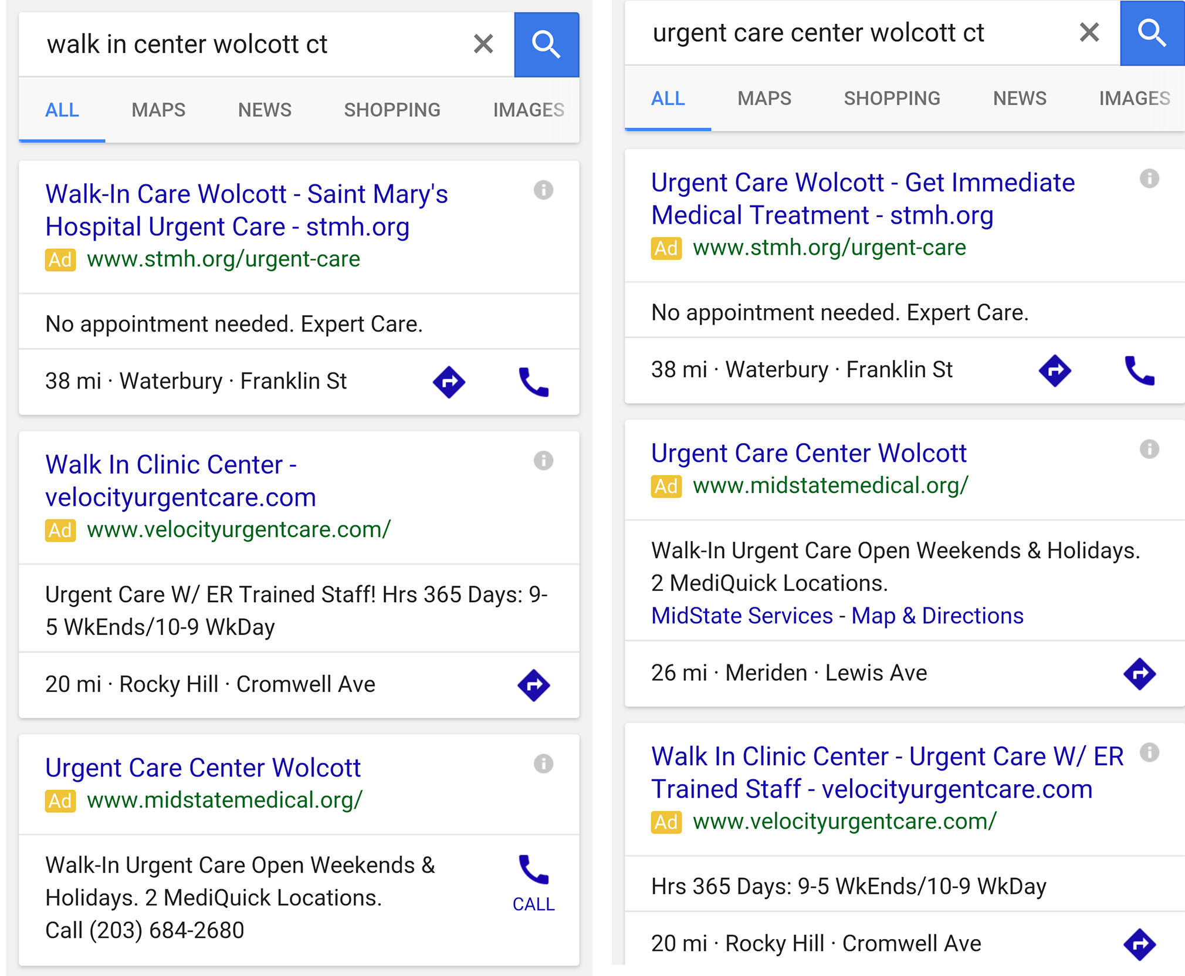Open 'Urgent Care Center Wolcott' link in right panel

(x=808, y=453)
